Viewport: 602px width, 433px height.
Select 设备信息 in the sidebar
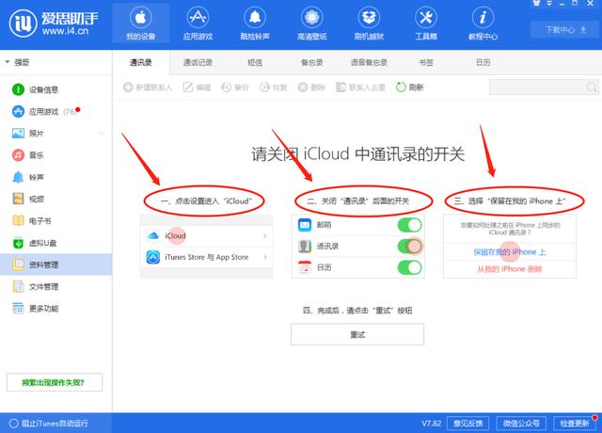(56, 89)
